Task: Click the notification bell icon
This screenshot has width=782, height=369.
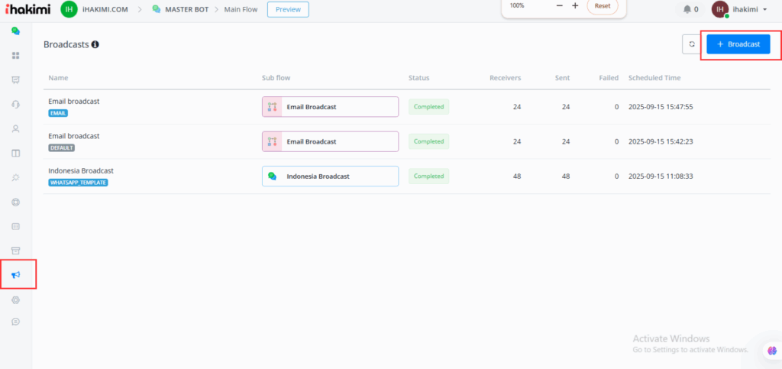Action: [x=687, y=9]
